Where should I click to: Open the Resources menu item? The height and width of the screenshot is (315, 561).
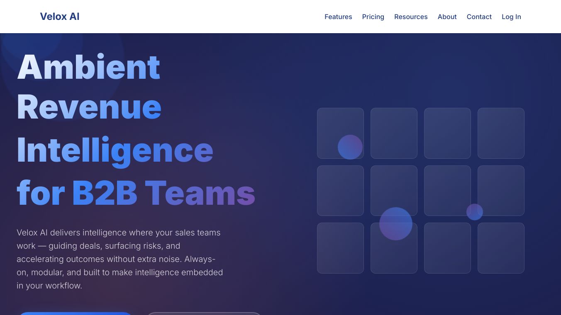click(x=411, y=17)
